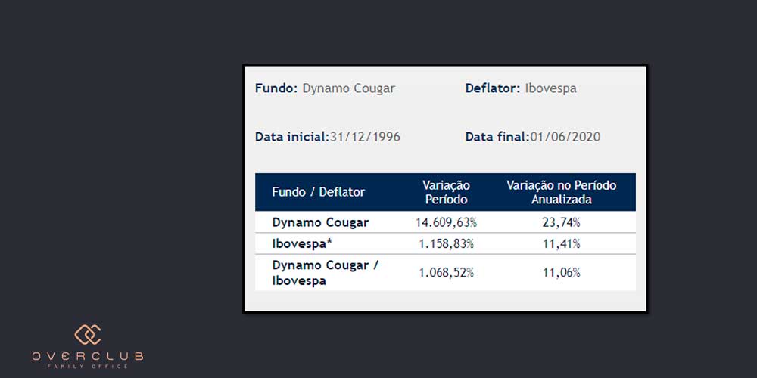Click the 1.158,83% period variation cell
757x378 pixels.
(446, 244)
